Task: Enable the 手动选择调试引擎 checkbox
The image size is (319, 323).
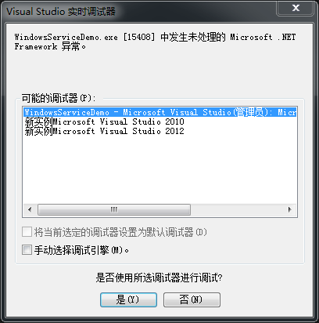Action: tap(27, 250)
